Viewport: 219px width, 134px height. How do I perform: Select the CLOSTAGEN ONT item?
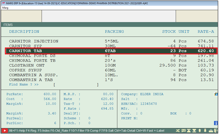[111, 65]
